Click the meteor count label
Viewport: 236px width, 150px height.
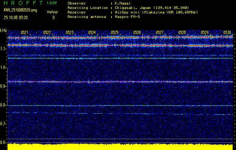pyautogui.click(x=52, y=12)
